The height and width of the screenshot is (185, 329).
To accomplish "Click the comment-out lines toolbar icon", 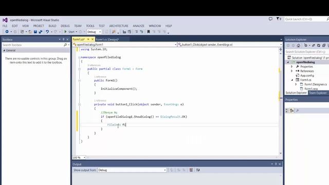I will [x=137, y=32].
